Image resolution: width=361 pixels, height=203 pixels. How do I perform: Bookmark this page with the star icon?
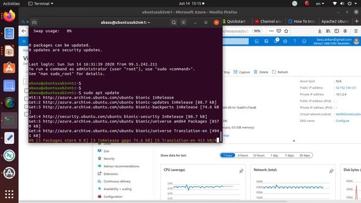pos(286,31)
